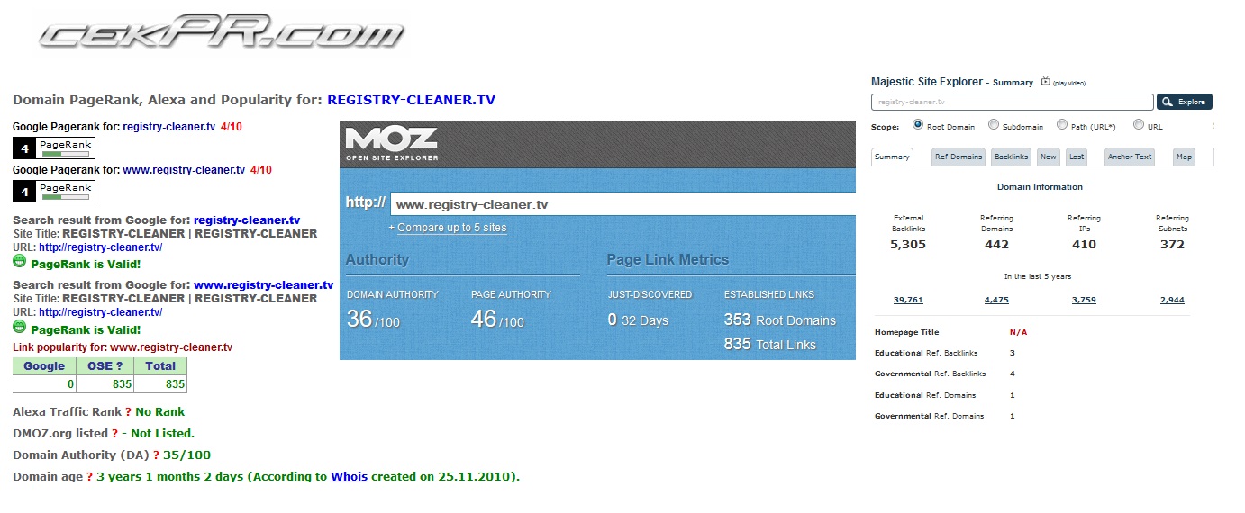Click the Total column header in link popularity table

[160, 366]
